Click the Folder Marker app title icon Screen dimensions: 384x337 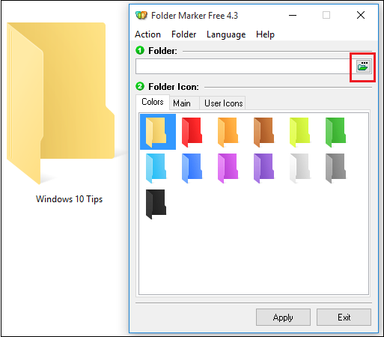[x=141, y=16]
